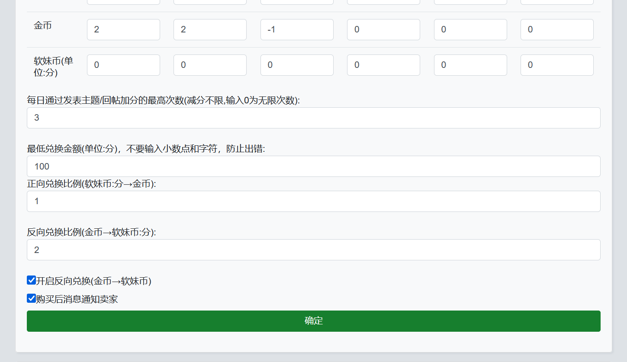The width and height of the screenshot is (627, 362).
Task: Select the 反向兑换比例 input field
Action: pos(313,250)
